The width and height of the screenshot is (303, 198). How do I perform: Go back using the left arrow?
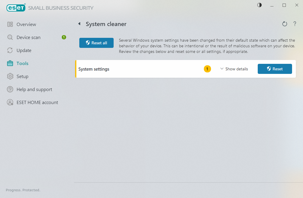79,24
